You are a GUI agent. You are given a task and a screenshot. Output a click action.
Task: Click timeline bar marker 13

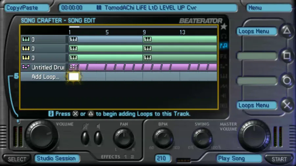point(182,32)
